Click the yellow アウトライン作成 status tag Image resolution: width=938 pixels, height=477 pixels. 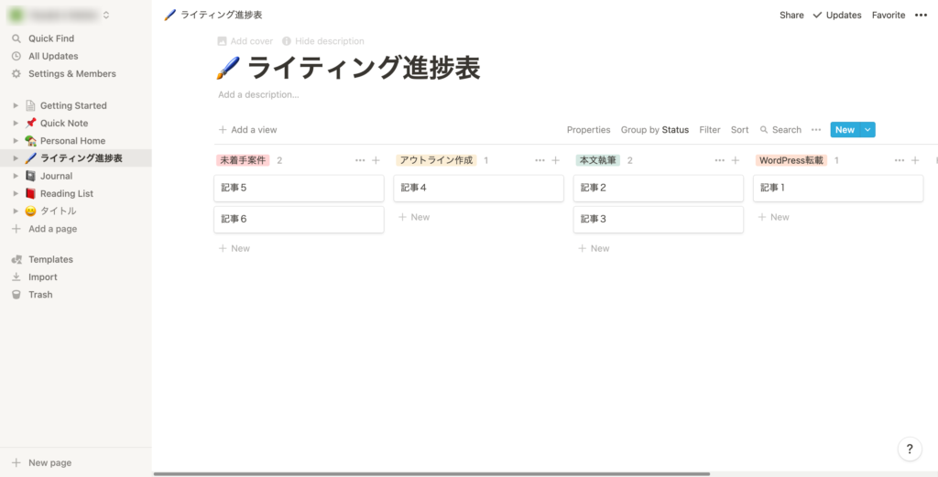click(x=436, y=160)
